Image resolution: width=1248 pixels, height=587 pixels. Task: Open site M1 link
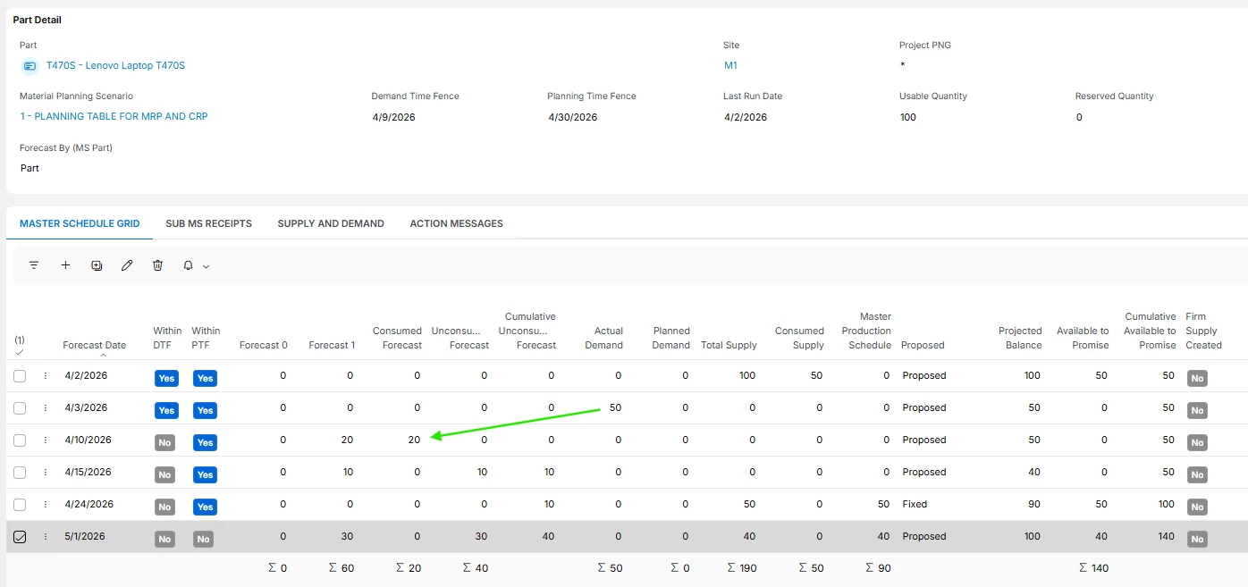730,65
